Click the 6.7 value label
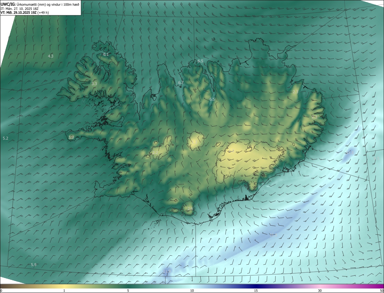This screenshot has height=293, width=384. point(181,82)
